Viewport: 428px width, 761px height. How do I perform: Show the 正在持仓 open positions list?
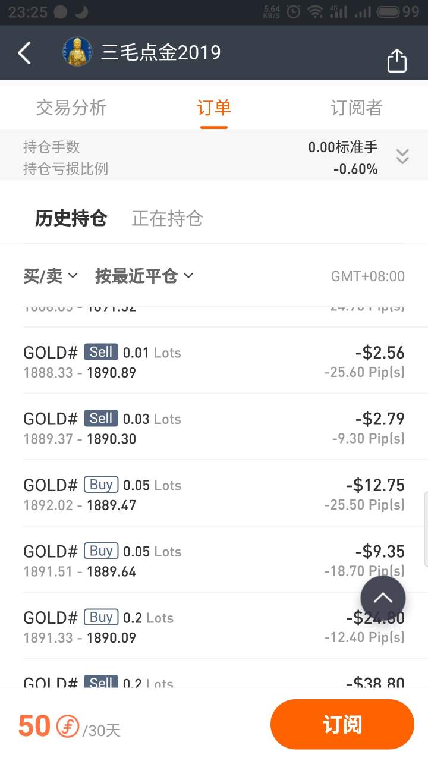tap(167, 218)
